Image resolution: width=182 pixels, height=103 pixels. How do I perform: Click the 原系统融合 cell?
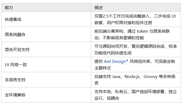coord(46,34)
